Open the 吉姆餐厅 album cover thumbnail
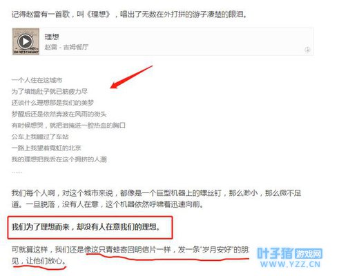This screenshot has height=276, width=339. [26, 41]
